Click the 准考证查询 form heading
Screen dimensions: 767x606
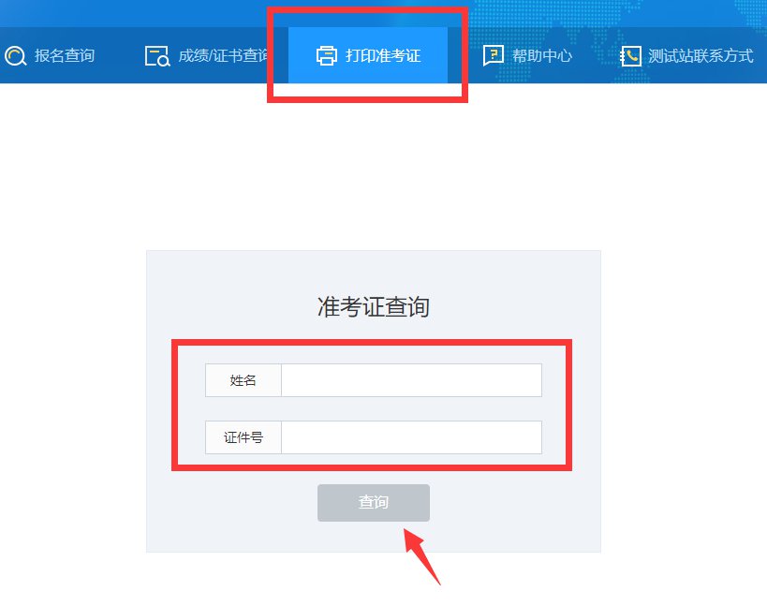374,306
